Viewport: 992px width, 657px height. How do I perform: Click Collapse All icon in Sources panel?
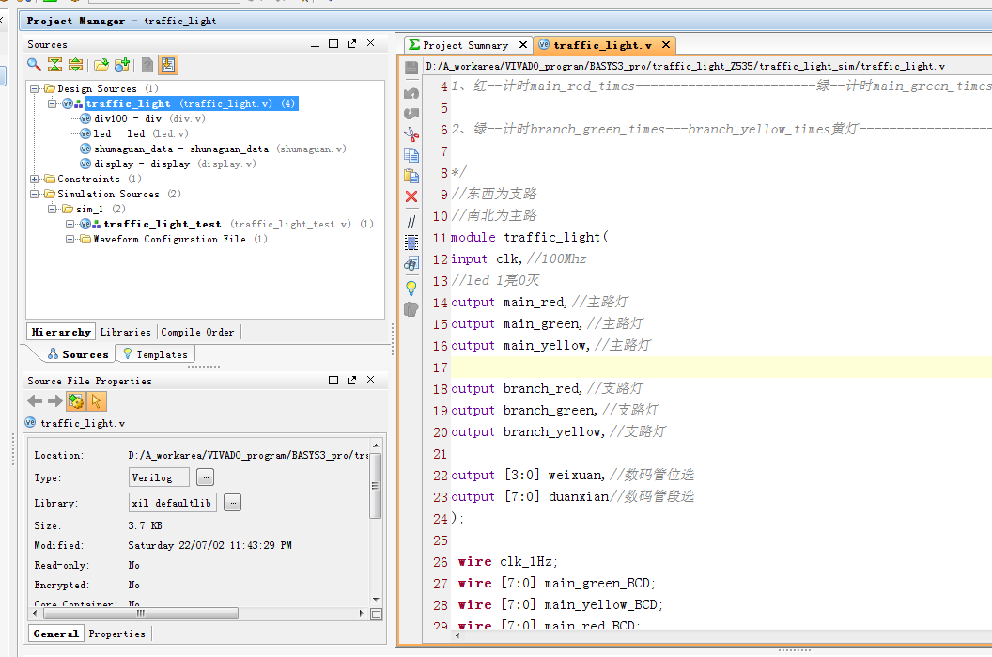pos(54,65)
